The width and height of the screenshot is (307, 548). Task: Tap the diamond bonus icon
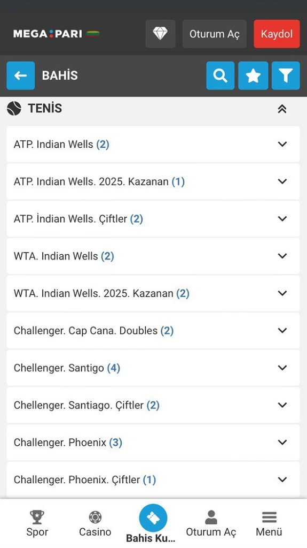coord(160,34)
